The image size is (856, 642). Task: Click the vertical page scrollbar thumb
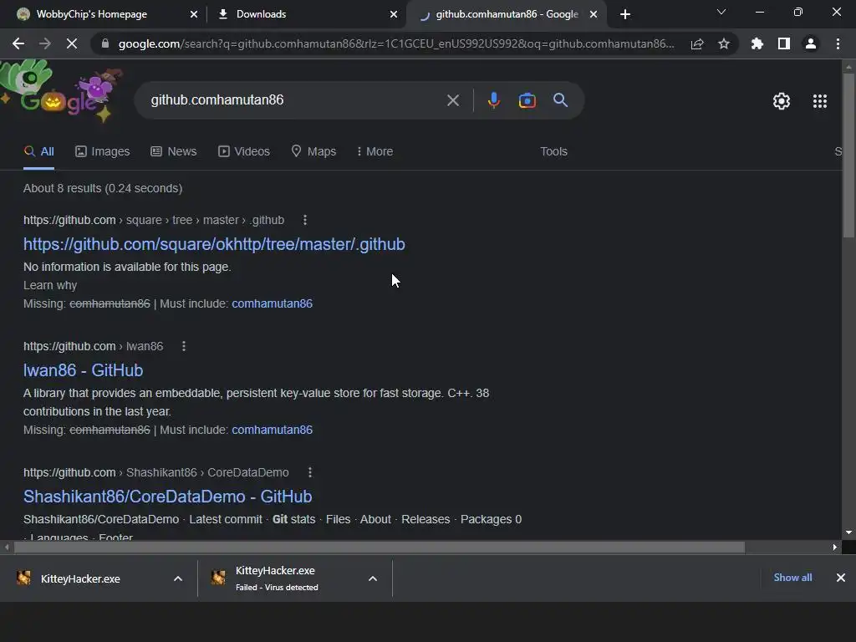click(x=848, y=155)
